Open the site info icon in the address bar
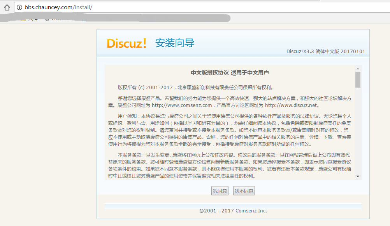Screen dimensions: 390x226 [x=19, y=7]
